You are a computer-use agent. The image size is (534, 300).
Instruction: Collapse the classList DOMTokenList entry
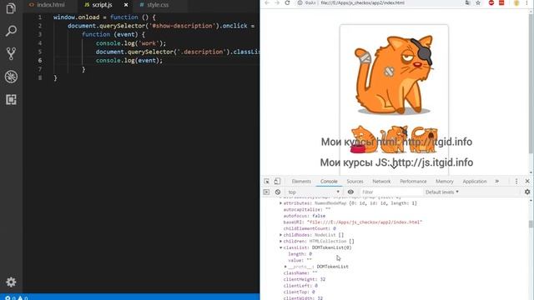pos(280,247)
